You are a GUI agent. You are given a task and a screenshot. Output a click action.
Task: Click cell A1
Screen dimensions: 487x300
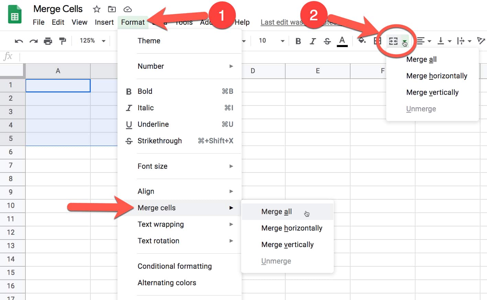point(58,86)
